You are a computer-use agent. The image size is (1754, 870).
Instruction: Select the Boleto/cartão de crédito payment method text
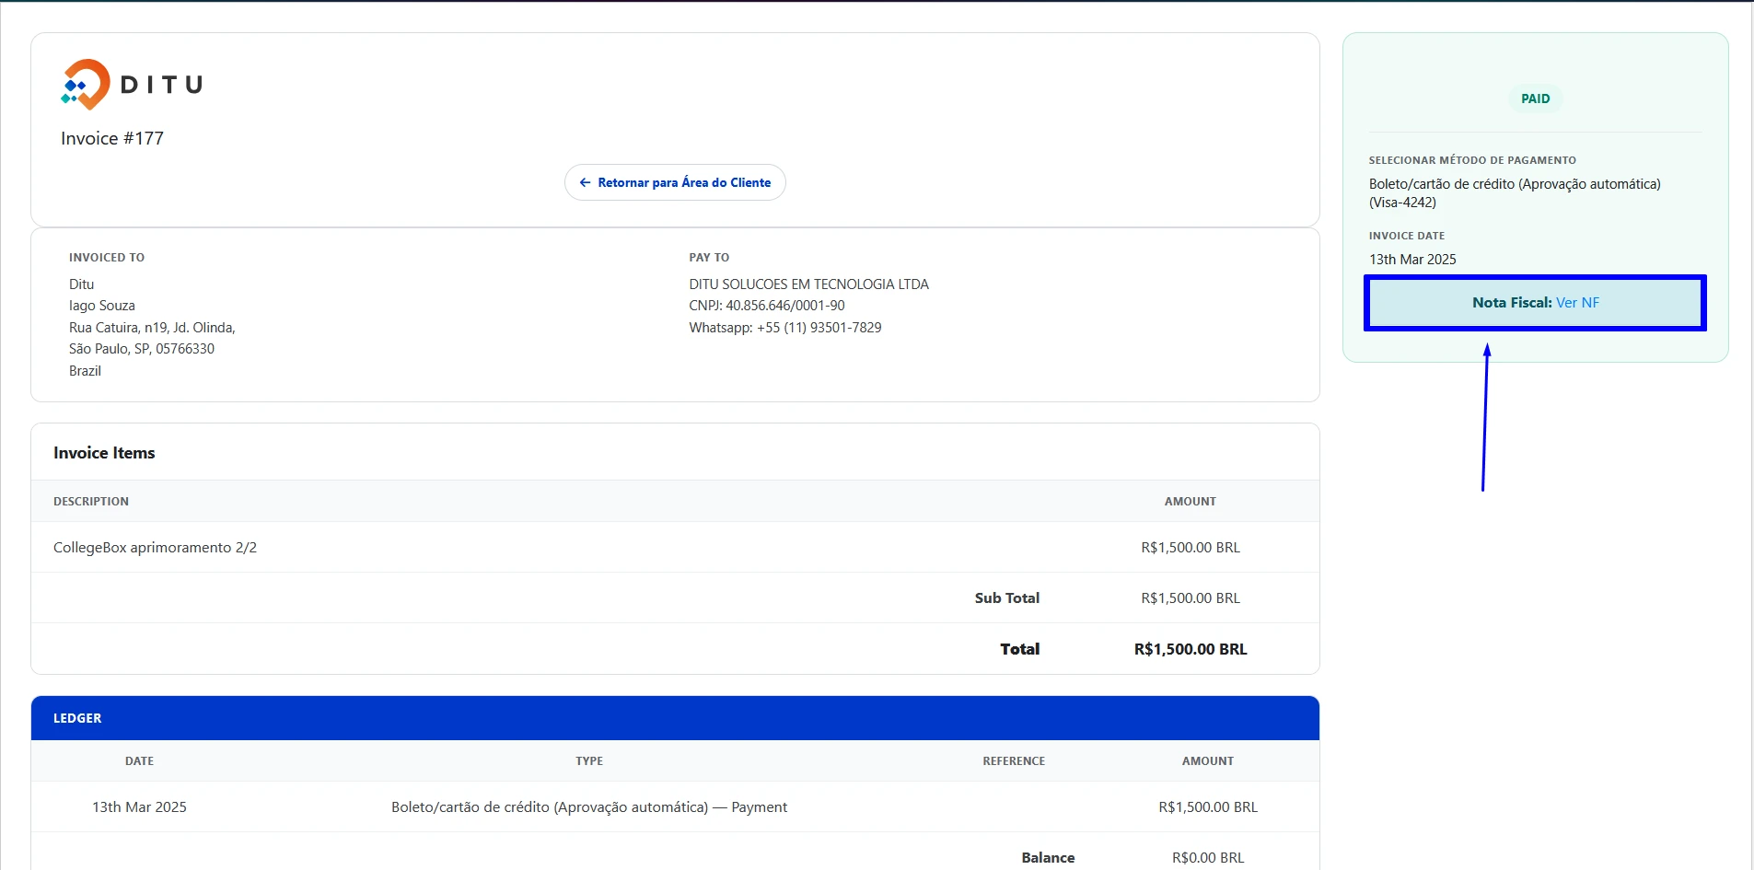point(1515,193)
